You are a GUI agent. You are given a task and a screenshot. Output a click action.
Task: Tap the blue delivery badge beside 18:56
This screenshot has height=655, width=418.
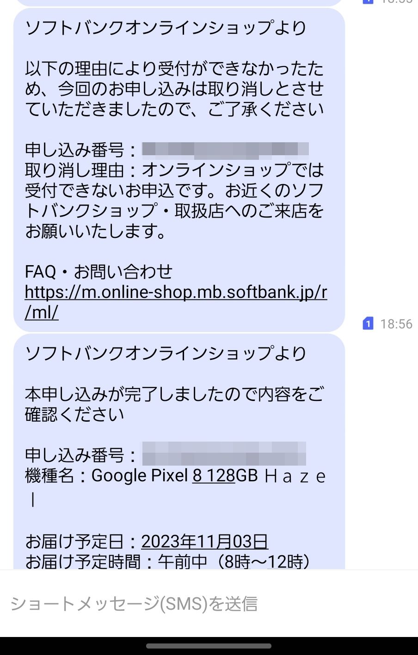point(368,324)
